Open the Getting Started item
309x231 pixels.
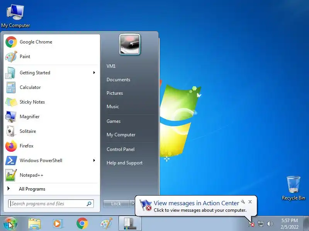(x=51, y=73)
